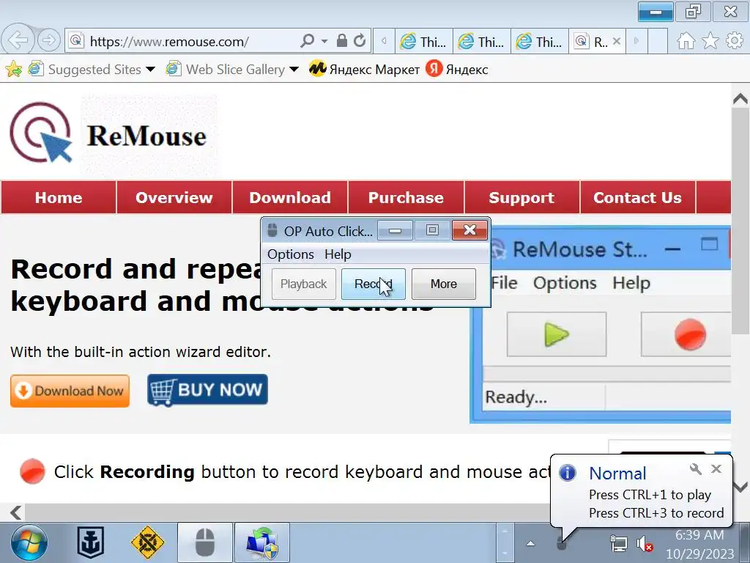Click the search magnifier in address bar
Viewport: 750px width, 563px height.
pos(307,41)
